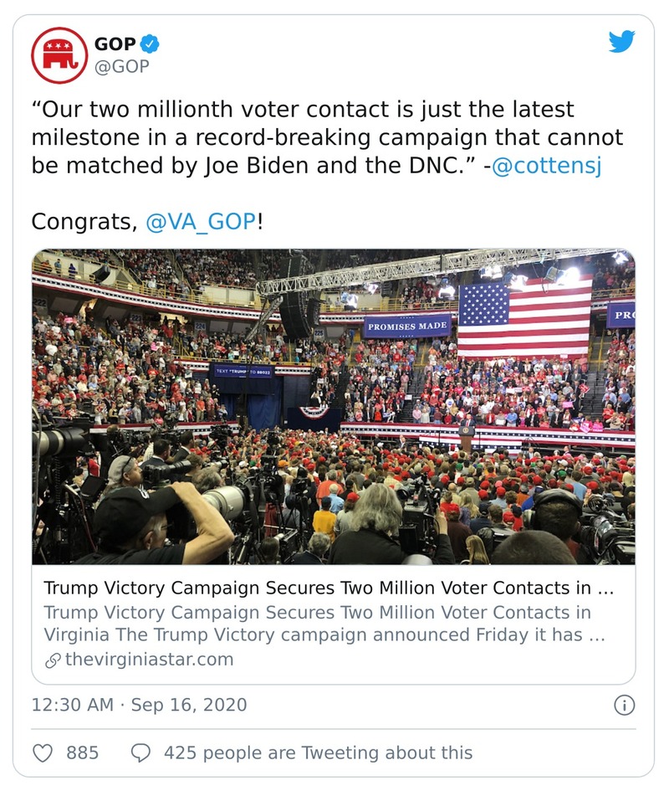Click the link chain icon beside thevirginiastar.com
Screen dimensions: 669x791
(x=54, y=659)
